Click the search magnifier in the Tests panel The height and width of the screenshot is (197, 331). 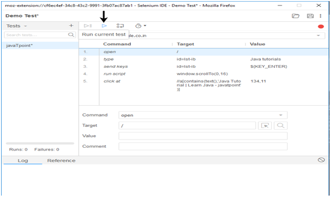tap(71, 35)
